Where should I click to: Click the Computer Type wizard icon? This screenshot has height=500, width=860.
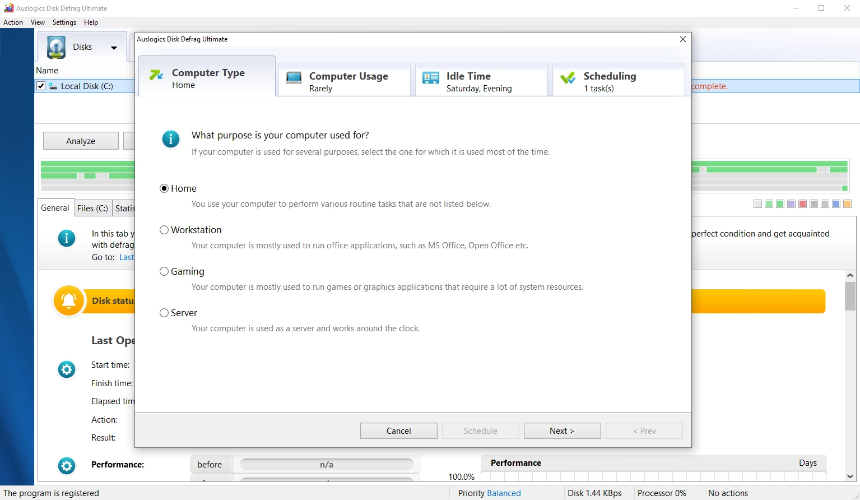pyautogui.click(x=156, y=75)
